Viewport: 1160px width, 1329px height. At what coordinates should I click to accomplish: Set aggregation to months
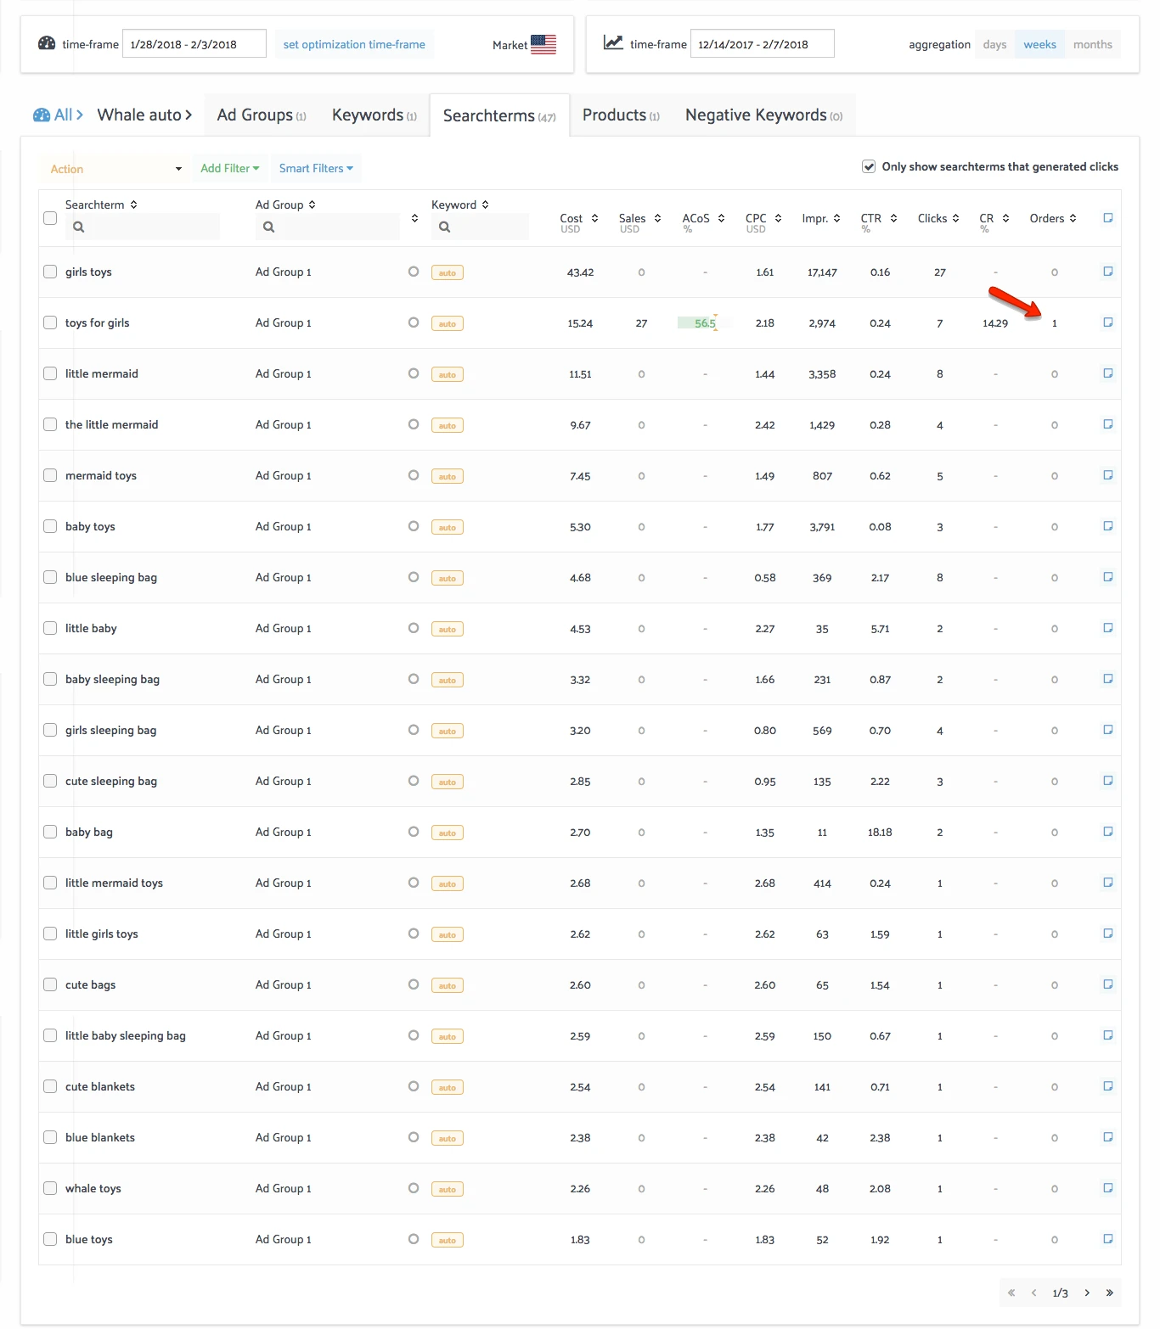coord(1092,44)
